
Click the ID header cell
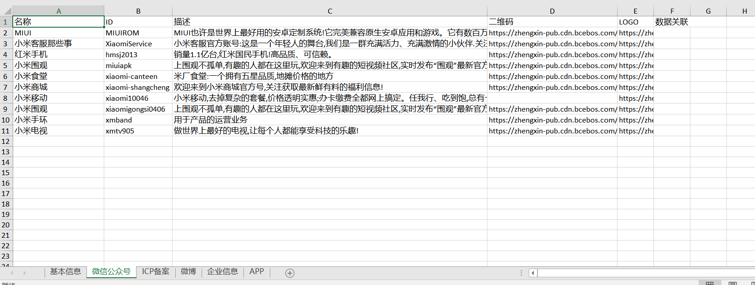coord(138,22)
